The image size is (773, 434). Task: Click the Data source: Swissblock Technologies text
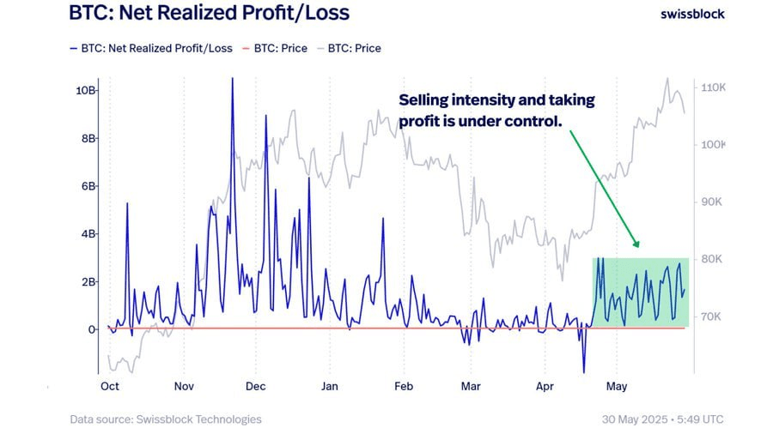[166, 419]
